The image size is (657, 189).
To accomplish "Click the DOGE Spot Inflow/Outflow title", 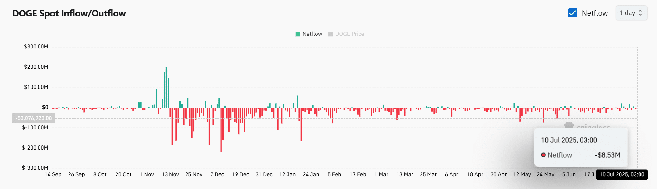I will (x=69, y=13).
